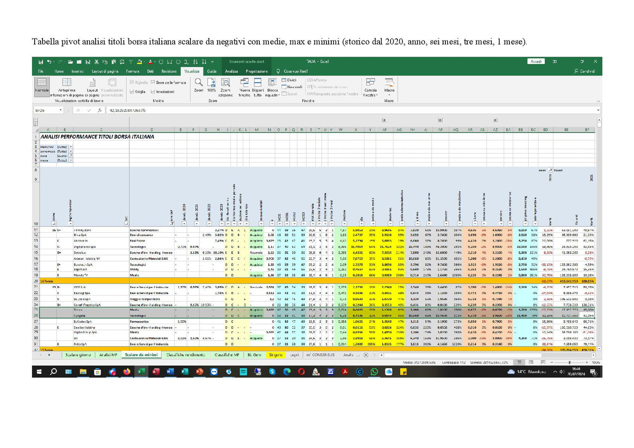Click the Cut scissors icon in quick access toolbar
634x448 pixels.
coord(96,62)
